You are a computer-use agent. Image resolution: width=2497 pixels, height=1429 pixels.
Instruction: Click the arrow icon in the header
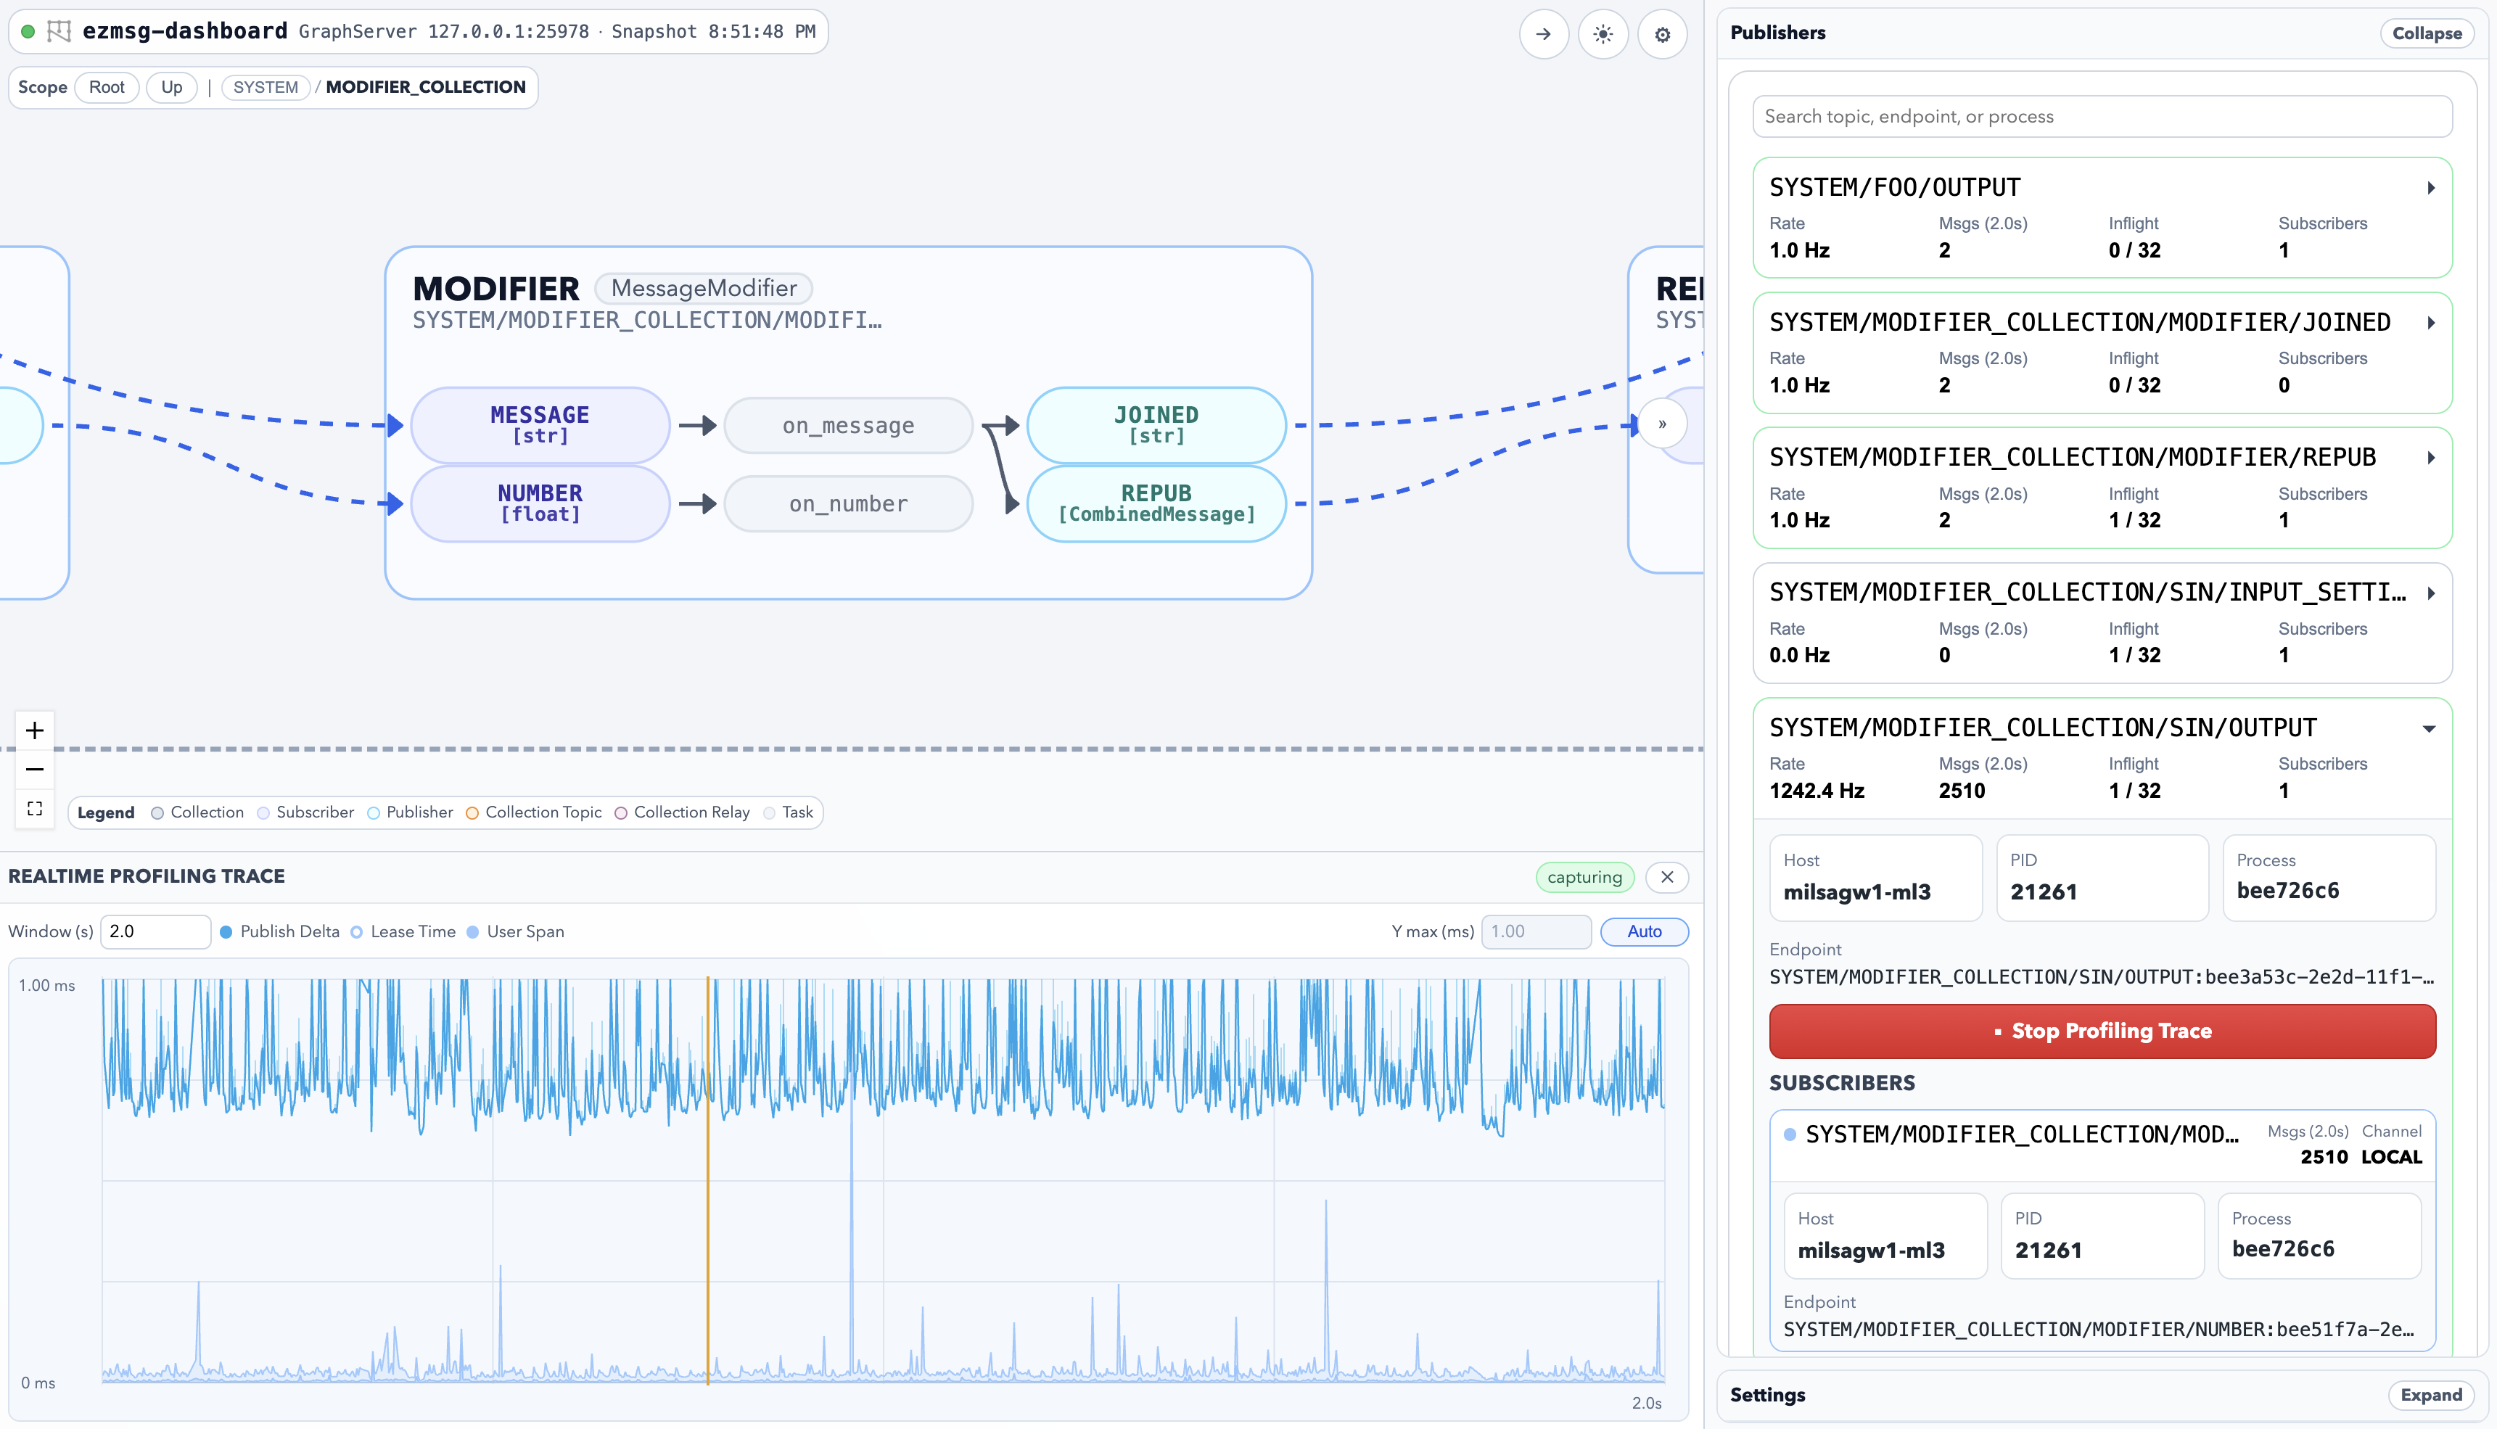tap(1543, 34)
